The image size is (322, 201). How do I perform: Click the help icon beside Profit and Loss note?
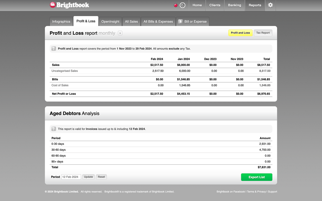(53, 49)
